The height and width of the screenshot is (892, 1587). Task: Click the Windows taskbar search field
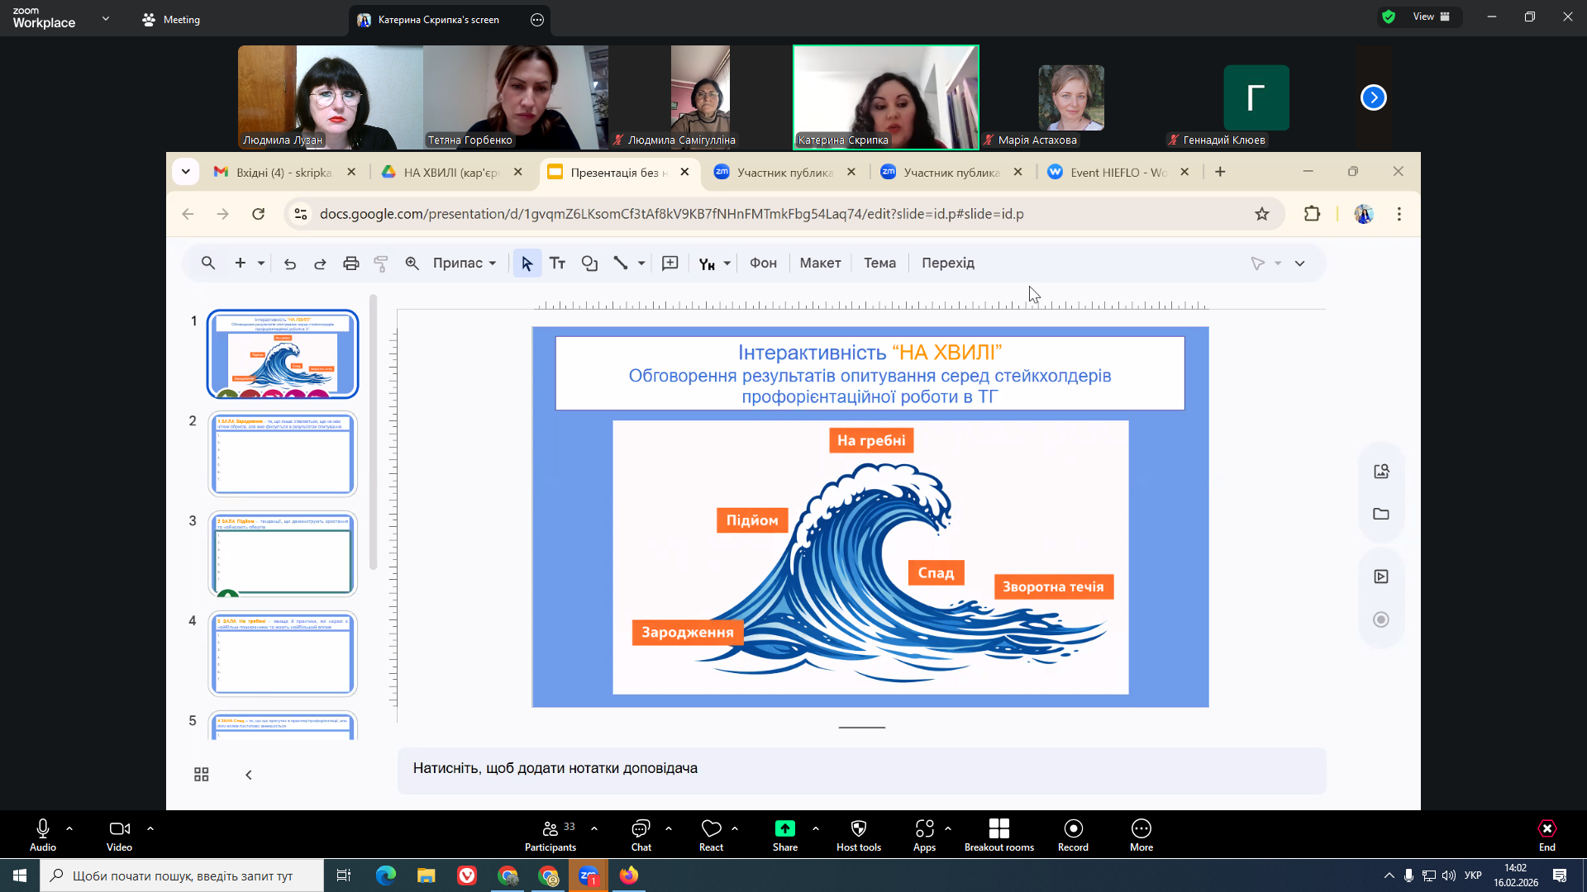tap(182, 875)
